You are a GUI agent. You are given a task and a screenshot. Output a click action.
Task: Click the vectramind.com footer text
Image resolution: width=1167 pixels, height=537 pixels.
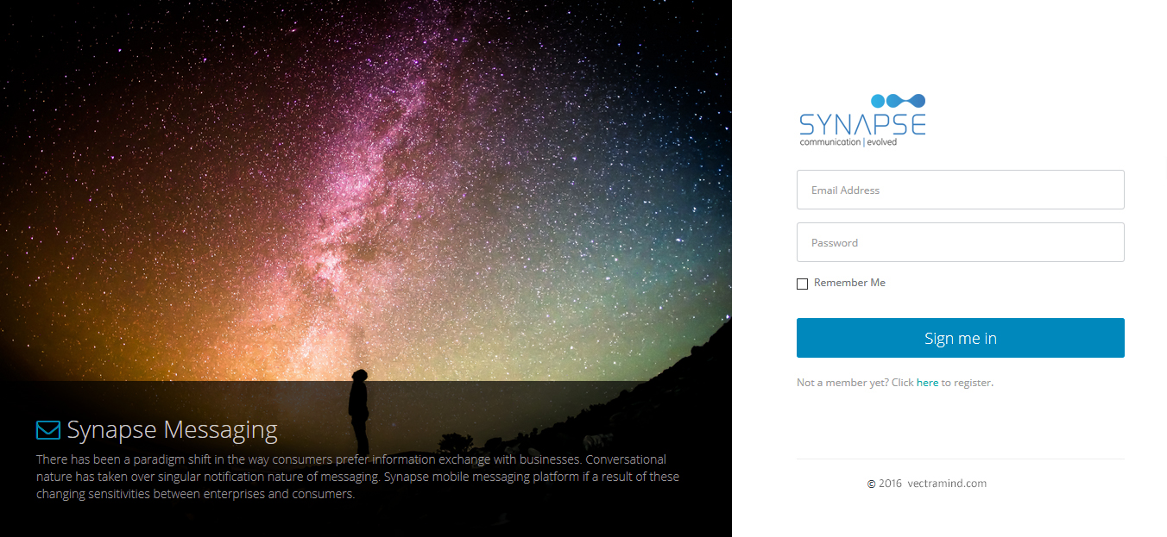point(947,484)
